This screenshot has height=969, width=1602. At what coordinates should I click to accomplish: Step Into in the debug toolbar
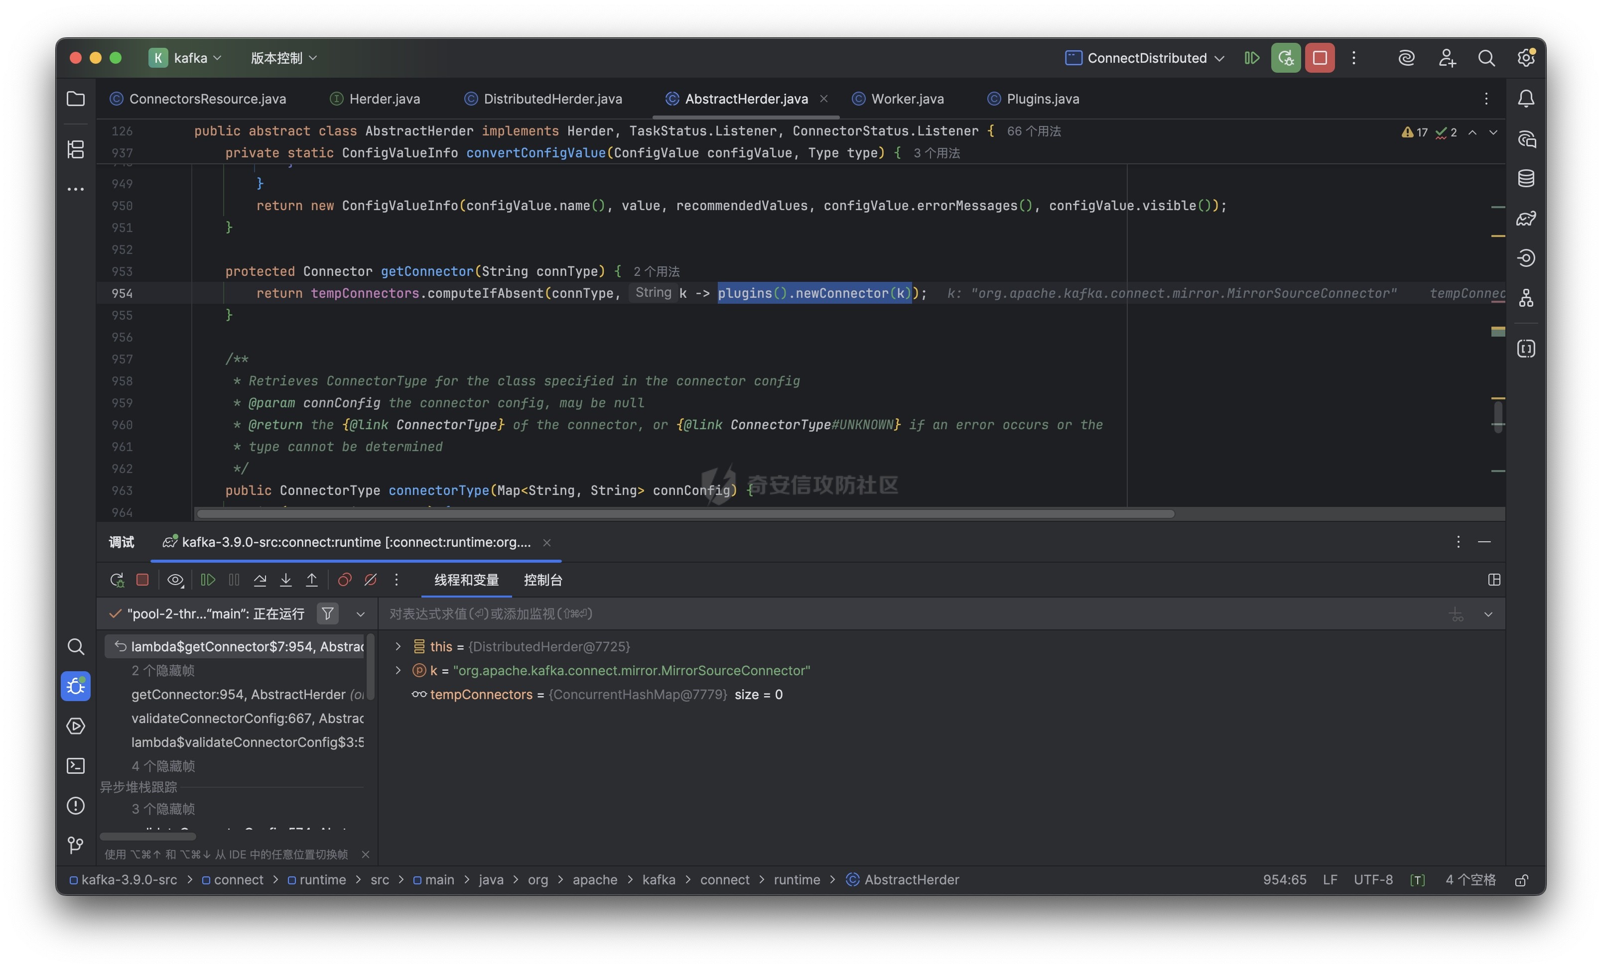click(285, 580)
